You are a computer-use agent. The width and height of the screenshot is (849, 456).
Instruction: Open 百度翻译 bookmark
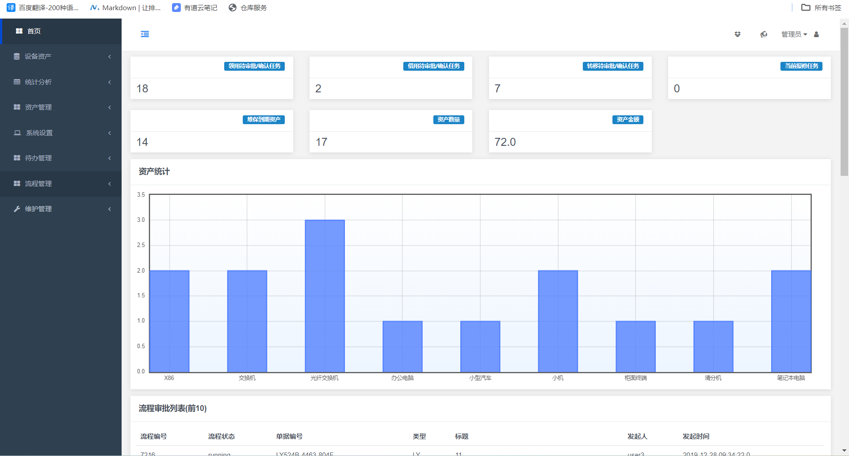point(43,8)
